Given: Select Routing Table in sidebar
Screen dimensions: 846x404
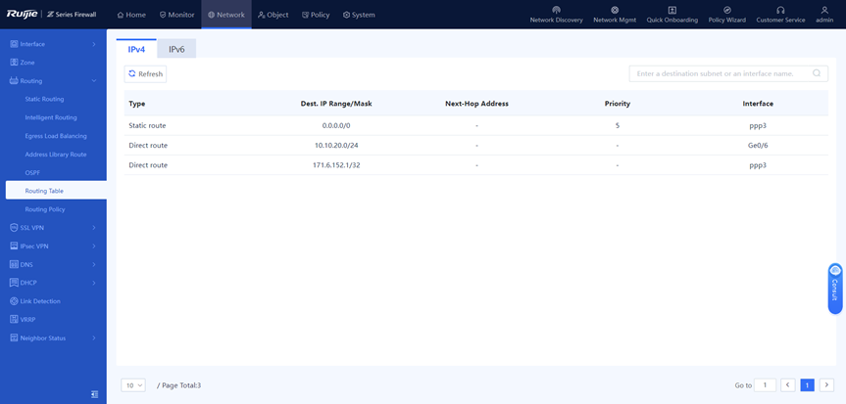Looking at the screenshot, I should click(x=56, y=191).
